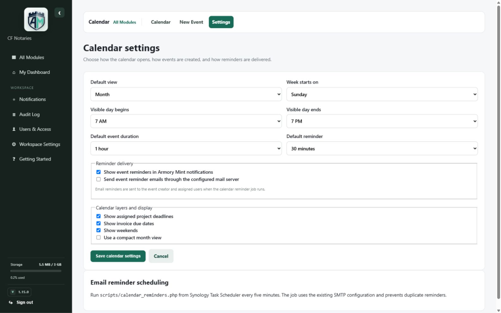Image resolution: width=501 pixels, height=313 pixels.
Task: Click the storage usage progress bar
Action: [36, 271]
